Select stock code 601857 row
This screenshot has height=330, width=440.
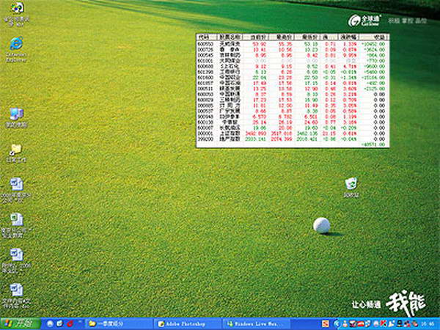click(292, 83)
